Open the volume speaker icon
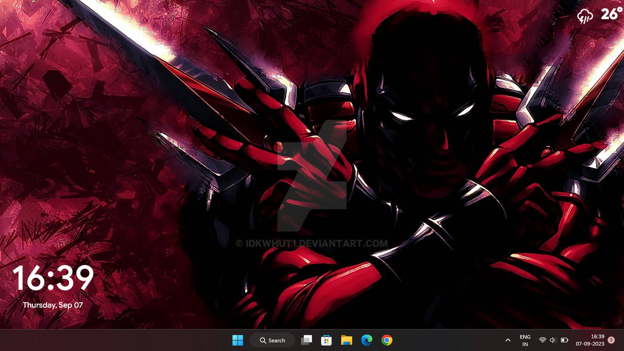Screen dimensions: 624x351 (x=552, y=340)
